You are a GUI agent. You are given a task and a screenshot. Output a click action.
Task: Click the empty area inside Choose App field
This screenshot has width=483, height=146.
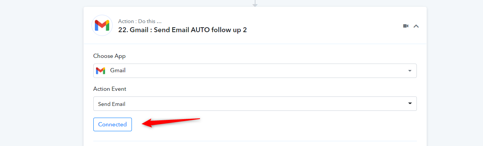(x=265, y=71)
